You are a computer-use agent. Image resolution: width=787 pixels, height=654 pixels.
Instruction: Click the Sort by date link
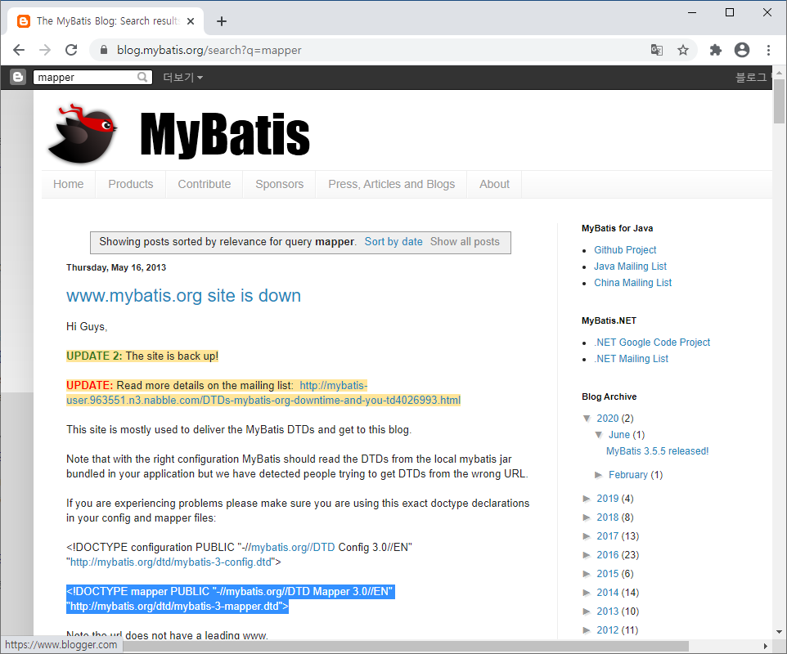point(393,242)
